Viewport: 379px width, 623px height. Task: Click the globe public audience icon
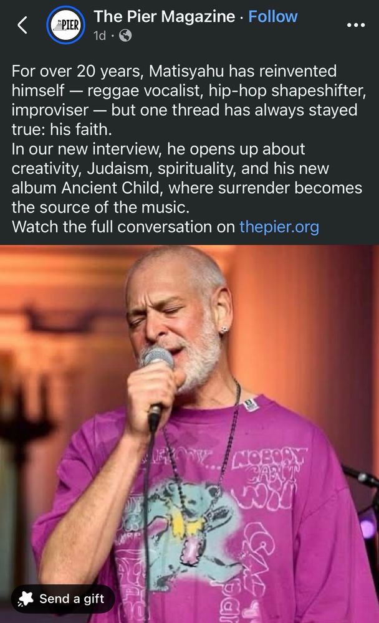(125, 36)
